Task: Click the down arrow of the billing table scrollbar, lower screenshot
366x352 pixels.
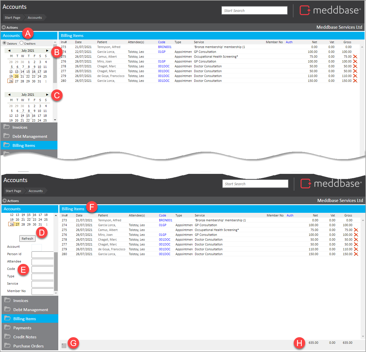Action: (363, 336)
